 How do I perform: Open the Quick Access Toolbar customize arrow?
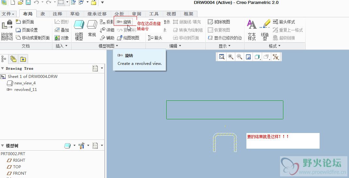click(102, 2)
